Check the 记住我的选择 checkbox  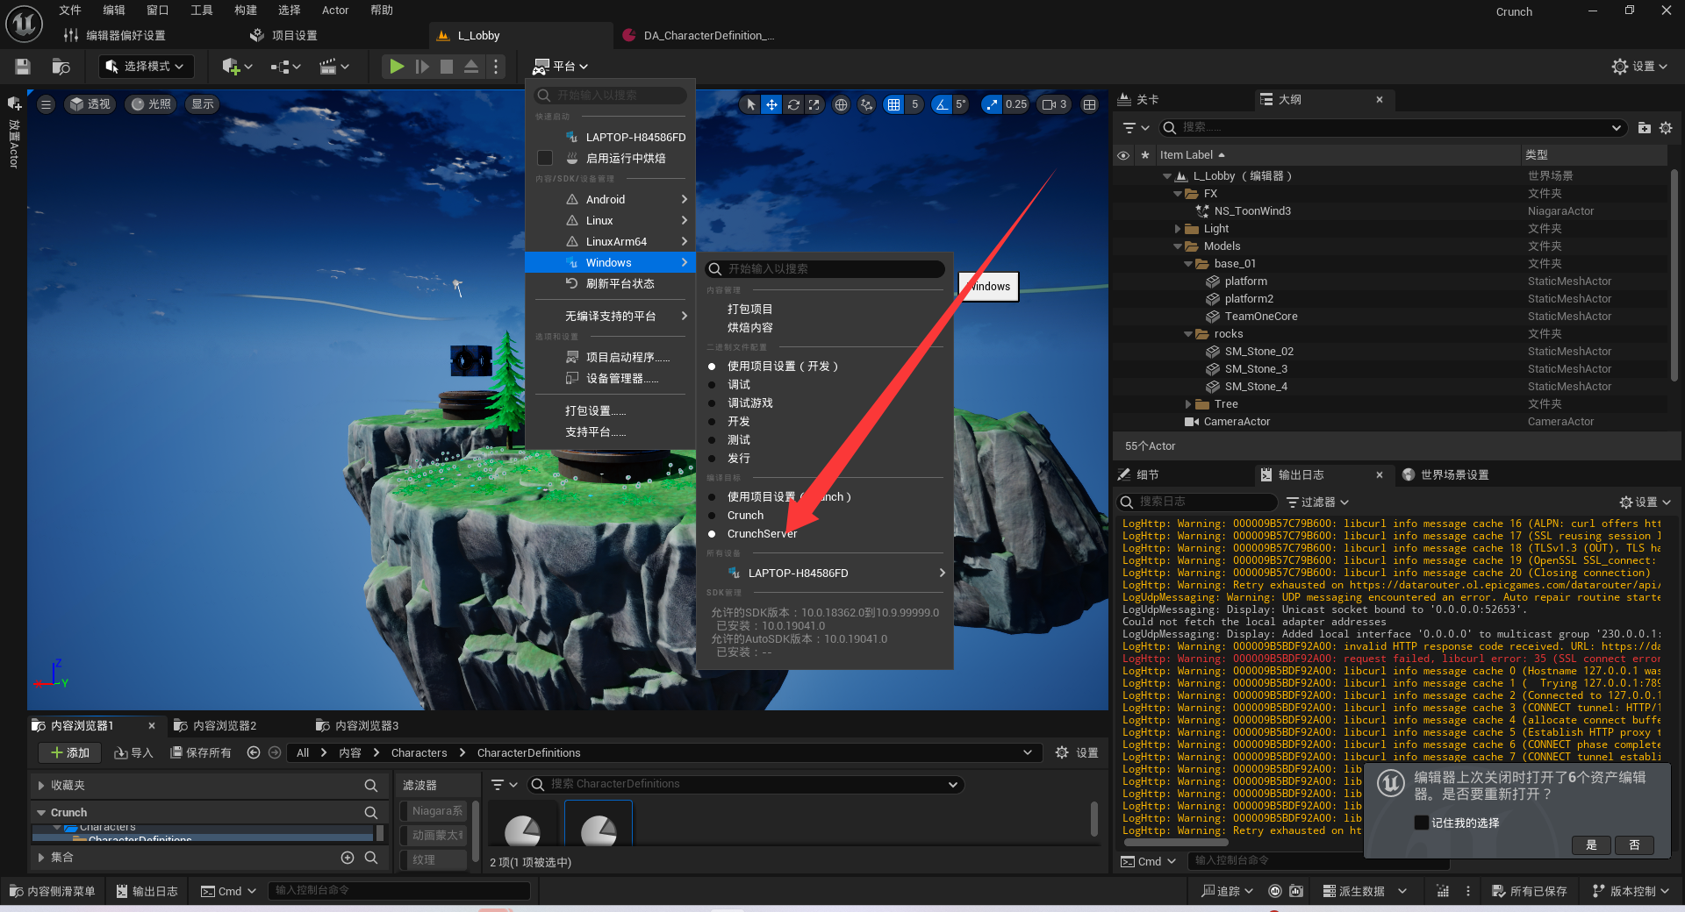click(x=1422, y=823)
